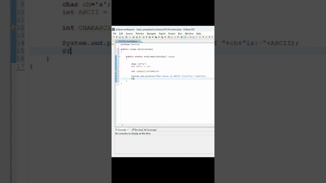
Task: Open the Navigate menu
Action: (151, 34)
